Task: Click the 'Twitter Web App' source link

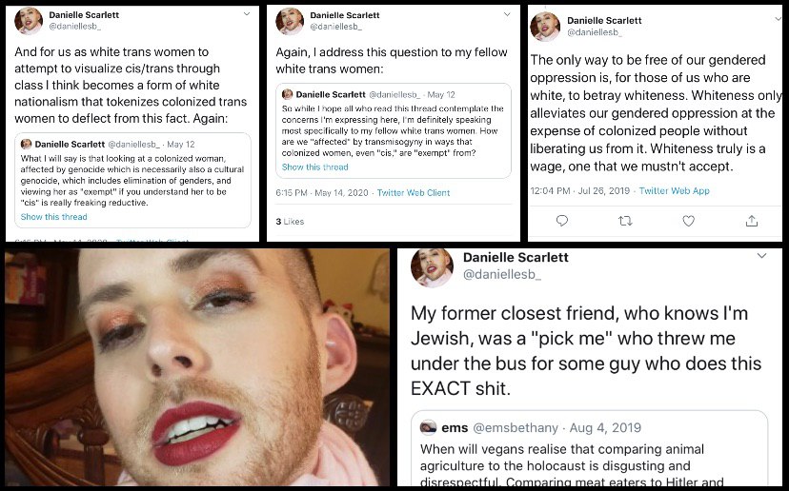Action: point(675,190)
